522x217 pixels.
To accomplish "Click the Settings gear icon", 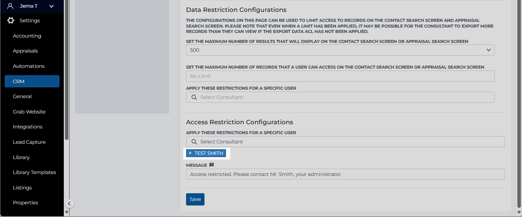I will (x=11, y=20).
